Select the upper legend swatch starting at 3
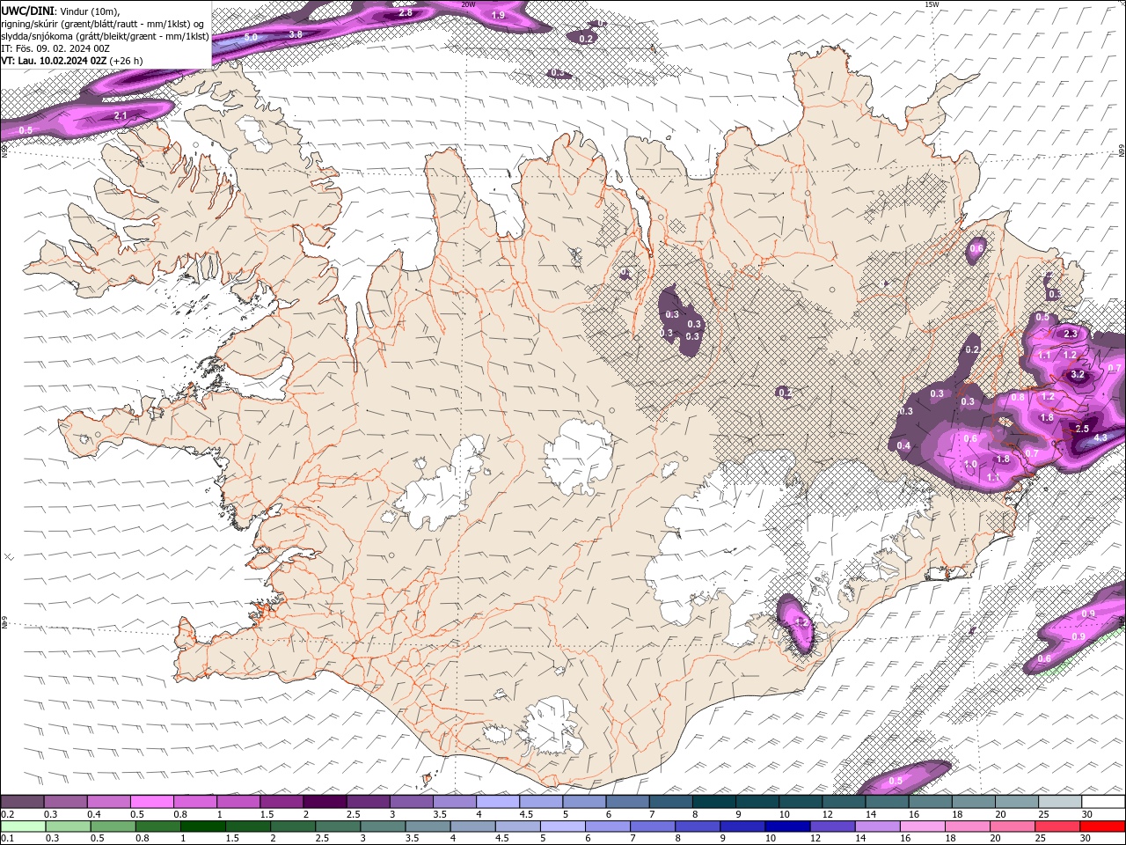Viewport: 1126px width, 845px height. [x=412, y=802]
